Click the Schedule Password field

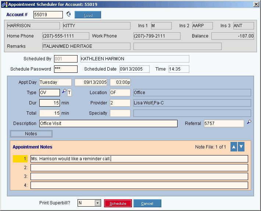pyautogui.click(x=66, y=69)
